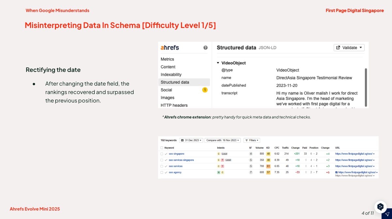Image resolution: width=392 pixels, height=219 pixels.
Task: Click the paper-plane send icon at bottom right
Action: 387,214
